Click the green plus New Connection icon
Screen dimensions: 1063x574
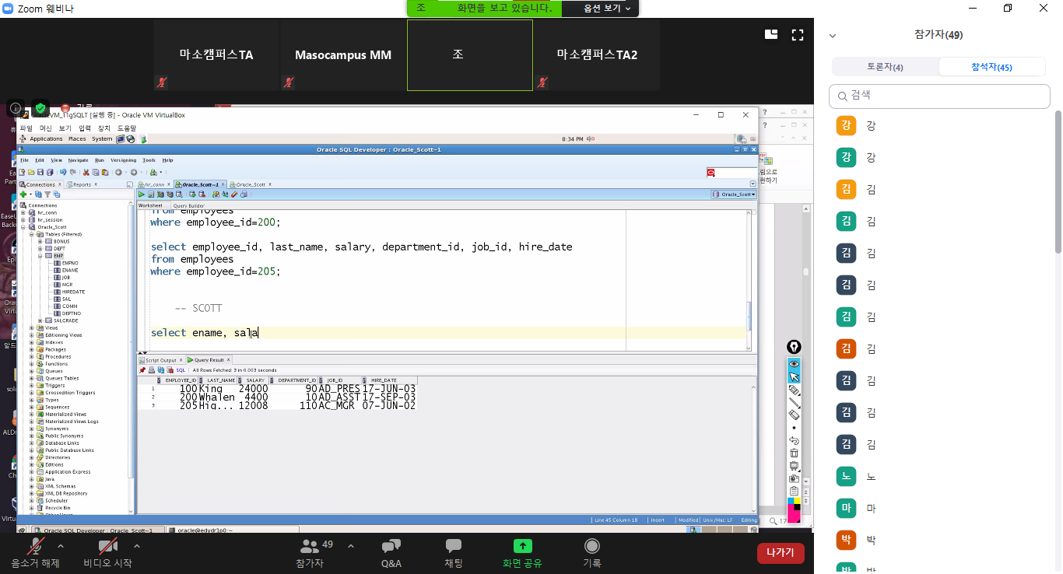click(23, 194)
